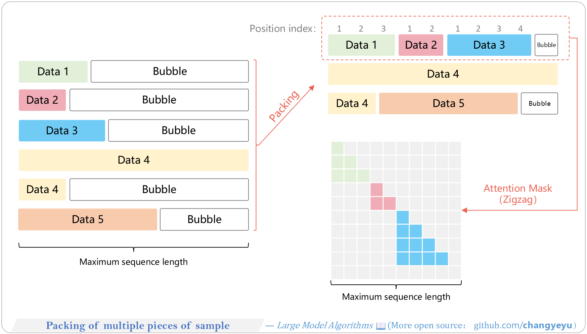587x334 pixels.
Task: Click the top-left green cell of the attention mask
Action: click(337, 148)
